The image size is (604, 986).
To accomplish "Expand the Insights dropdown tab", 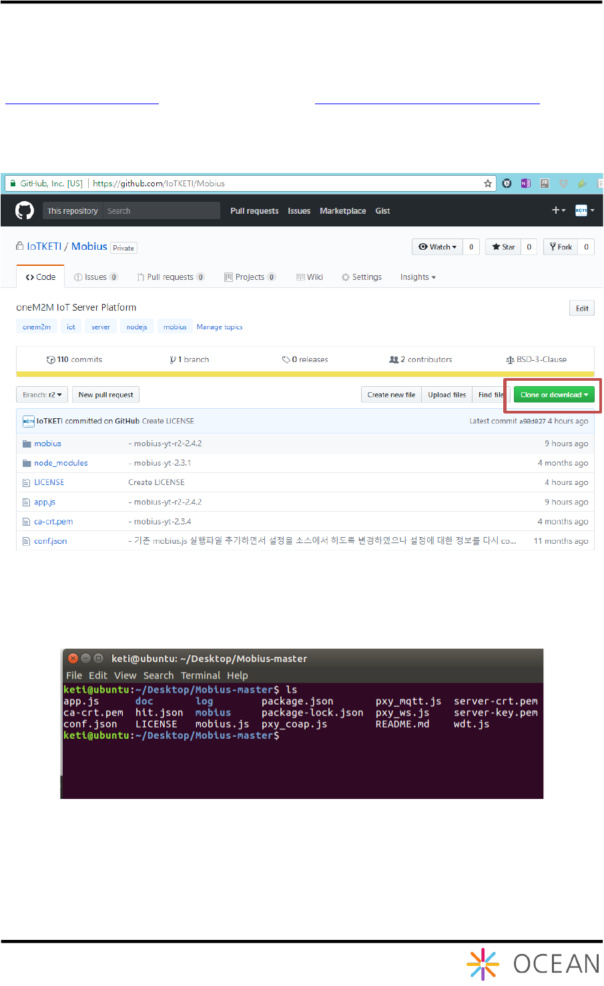I will point(418,277).
